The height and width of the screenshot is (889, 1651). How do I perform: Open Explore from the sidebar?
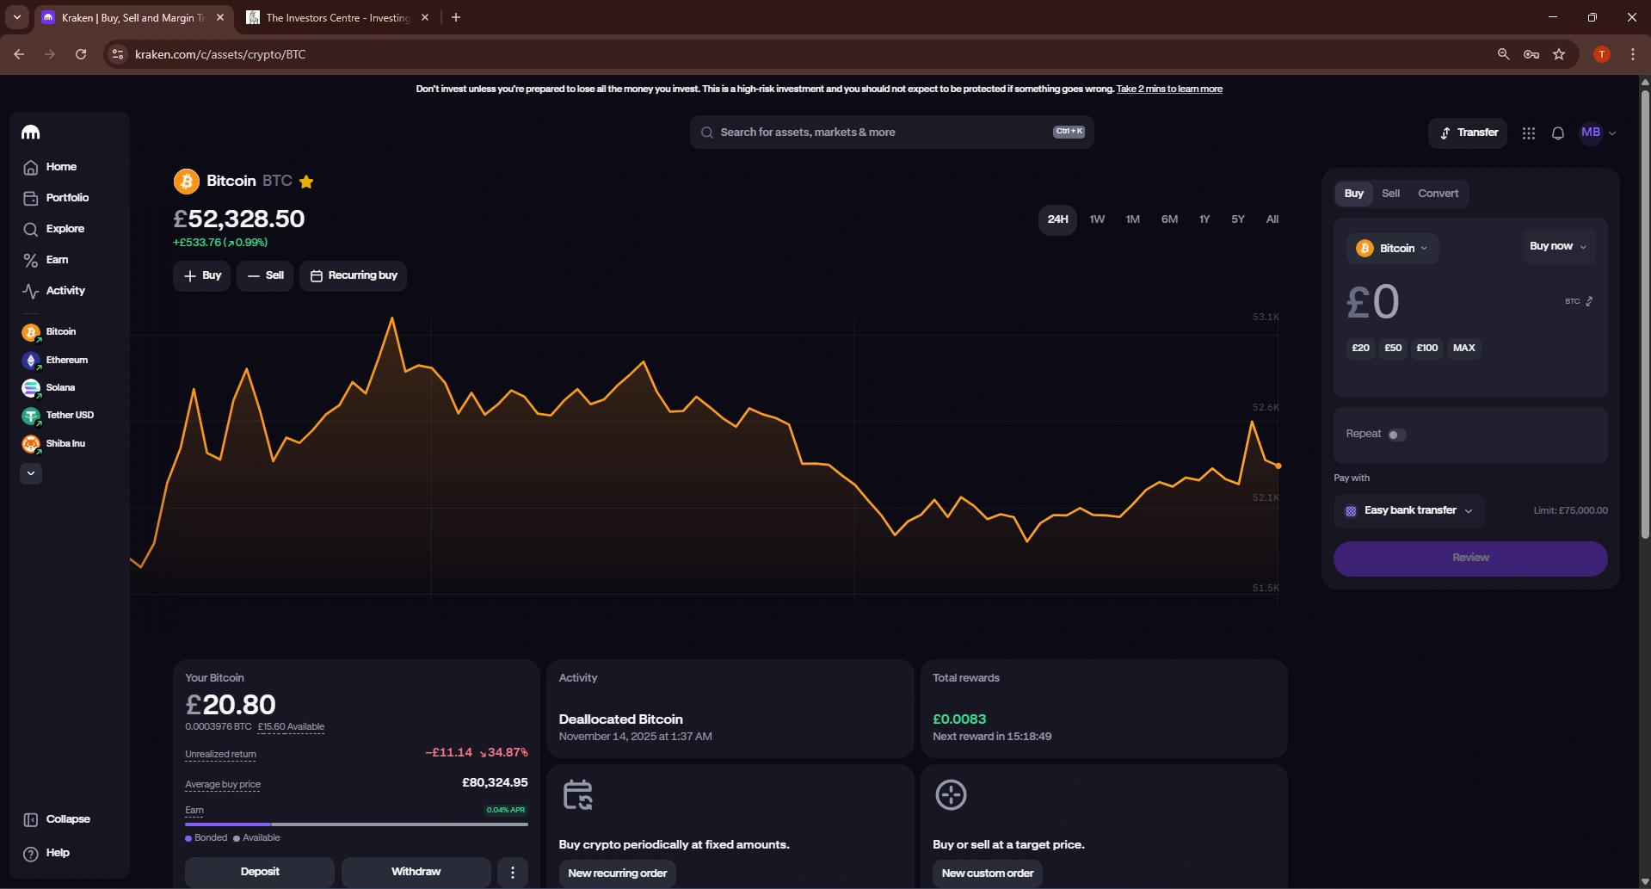pyautogui.click(x=53, y=229)
